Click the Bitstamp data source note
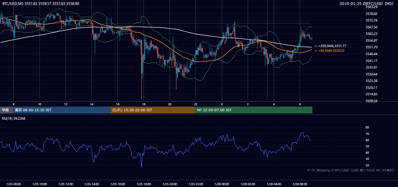The width and height of the screenshot is (398, 187). point(351,170)
